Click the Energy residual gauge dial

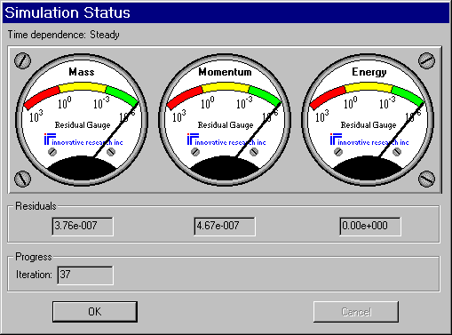pyautogui.click(x=368, y=120)
